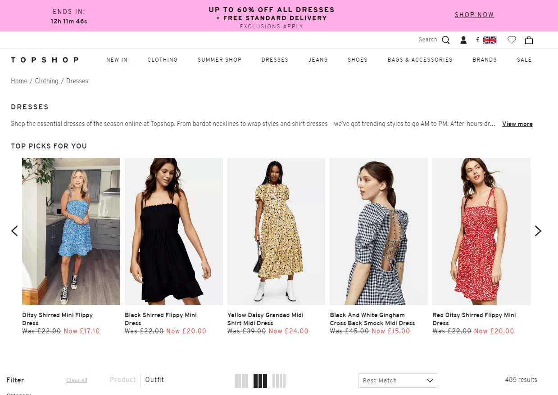Screen dimensions: 558x395
Task: Open the Best Match sort dropdown
Action: (398, 381)
